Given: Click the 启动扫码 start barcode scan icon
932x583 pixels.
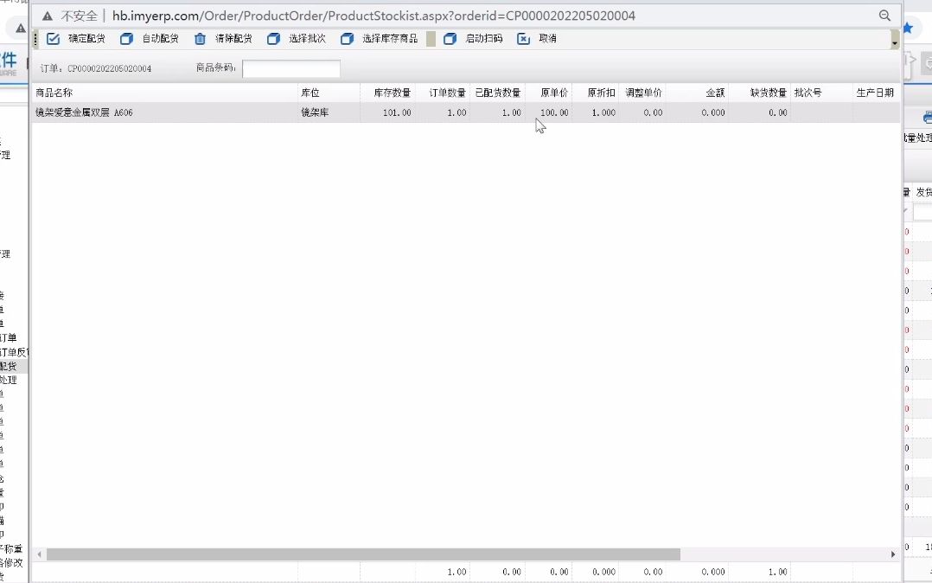Looking at the screenshot, I should point(449,38).
